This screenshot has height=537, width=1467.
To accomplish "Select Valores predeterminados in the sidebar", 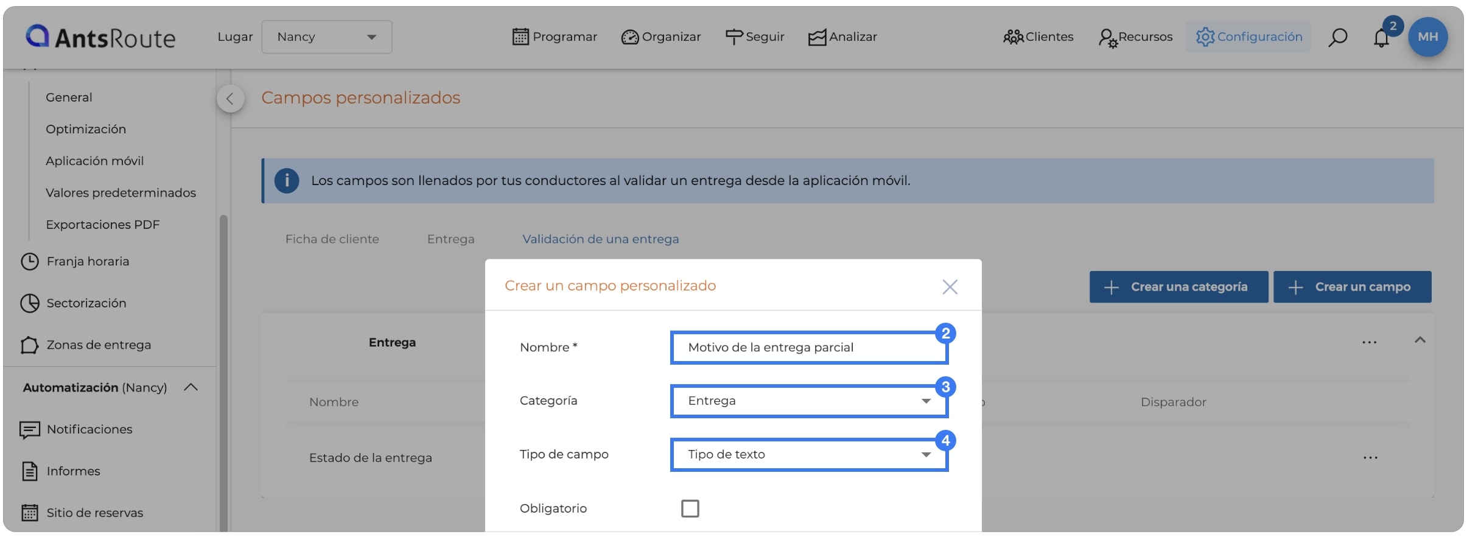I will [121, 192].
